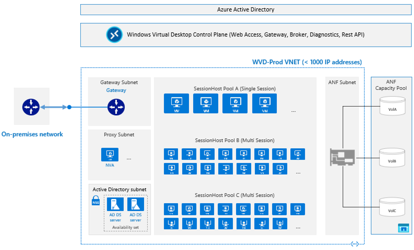
Task: Click the WVD-Prod VNET title label
Action: coord(307,62)
